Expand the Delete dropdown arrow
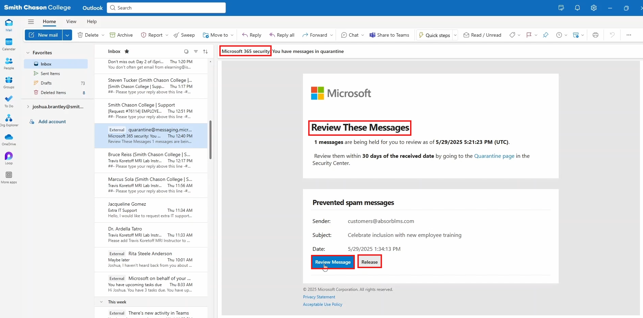Viewport: 643px width, 318px height. coord(103,35)
